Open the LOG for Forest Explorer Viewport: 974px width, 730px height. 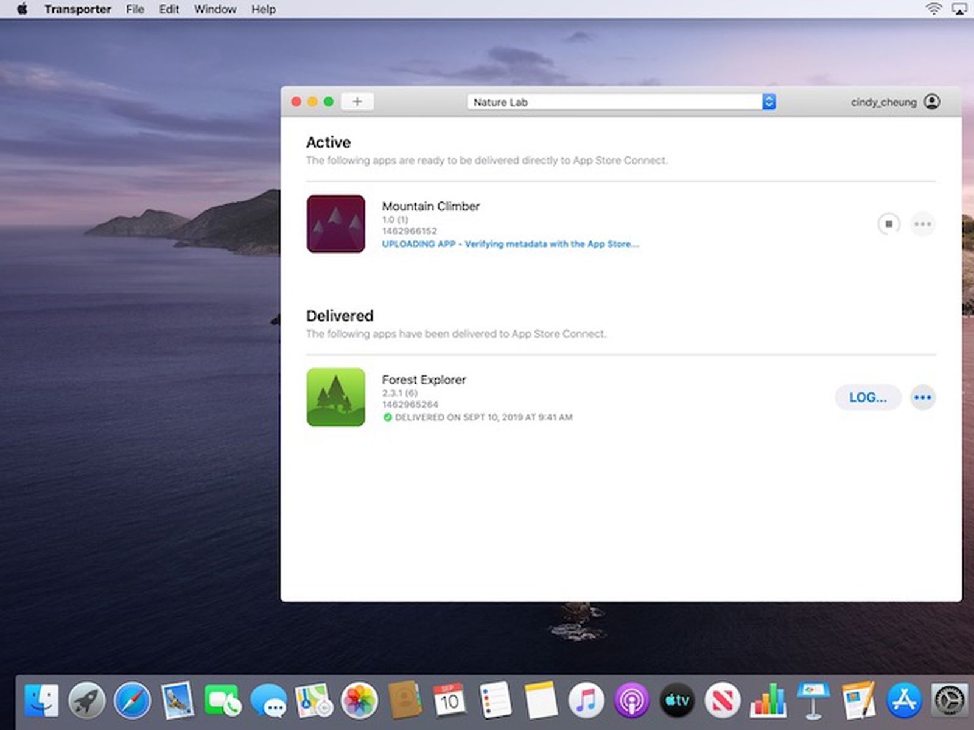tap(867, 397)
